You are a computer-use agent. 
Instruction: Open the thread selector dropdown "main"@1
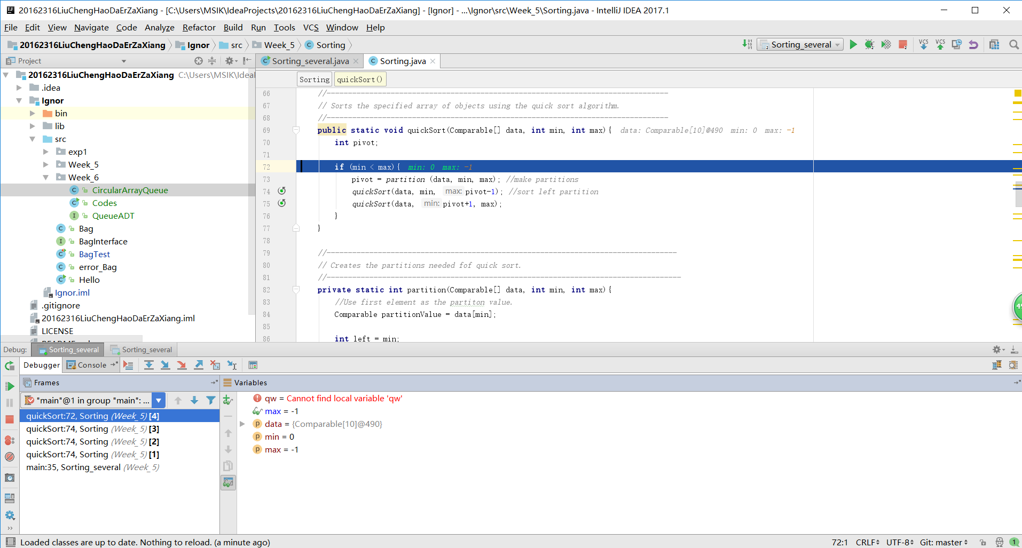click(159, 400)
